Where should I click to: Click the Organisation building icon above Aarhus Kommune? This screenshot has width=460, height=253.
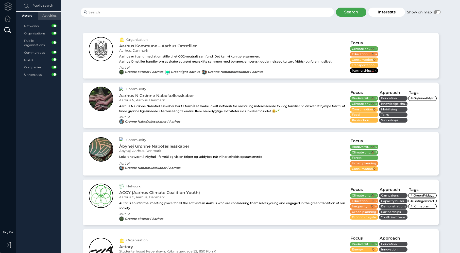[122, 40]
